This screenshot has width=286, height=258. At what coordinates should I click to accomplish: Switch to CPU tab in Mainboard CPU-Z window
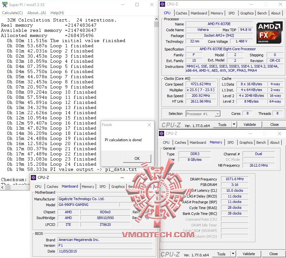point(38,187)
